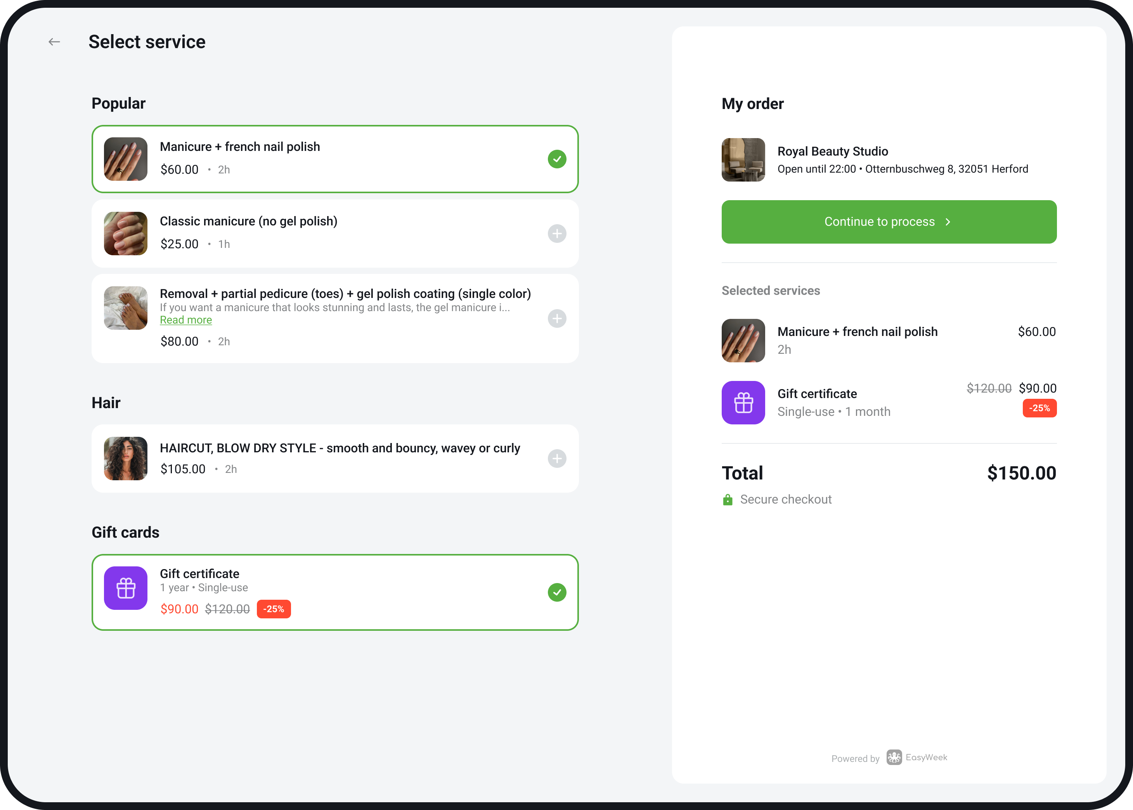The height and width of the screenshot is (810, 1133).
Task: Click the back arrow icon
Action: 54,42
